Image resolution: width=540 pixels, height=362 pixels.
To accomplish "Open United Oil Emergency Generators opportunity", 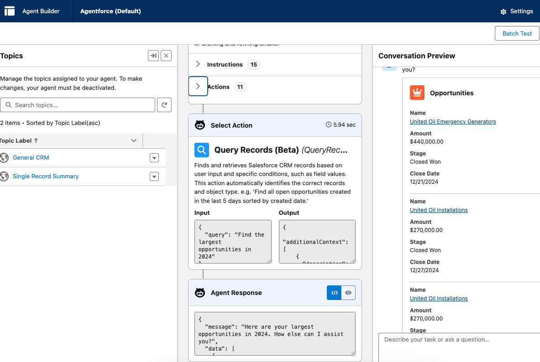I will coord(453,122).
